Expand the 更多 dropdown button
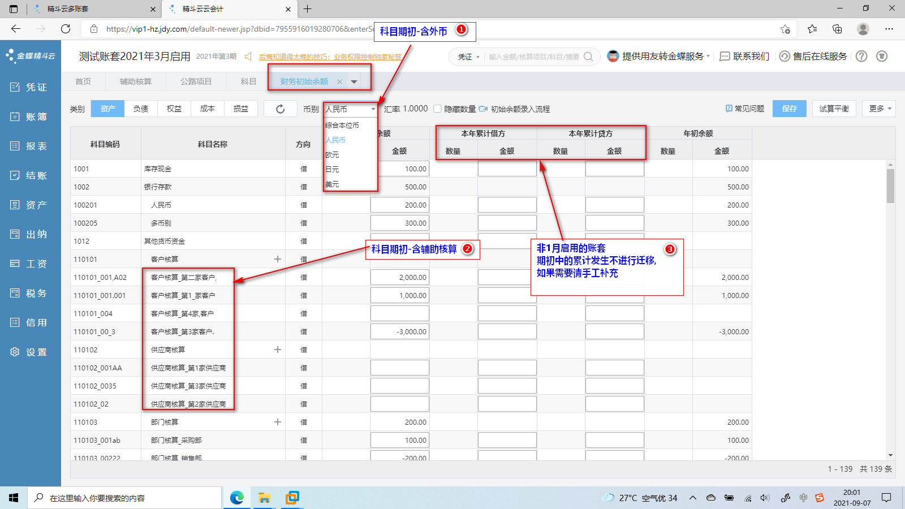The width and height of the screenshot is (905, 509). pyautogui.click(x=879, y=109)
